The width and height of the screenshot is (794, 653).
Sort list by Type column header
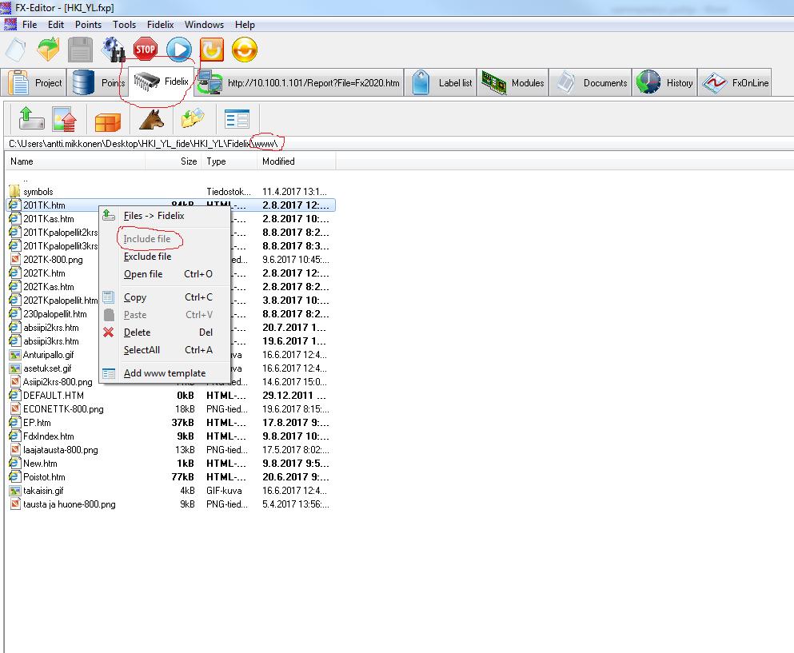pyautogui.click(x=229, y=161)
